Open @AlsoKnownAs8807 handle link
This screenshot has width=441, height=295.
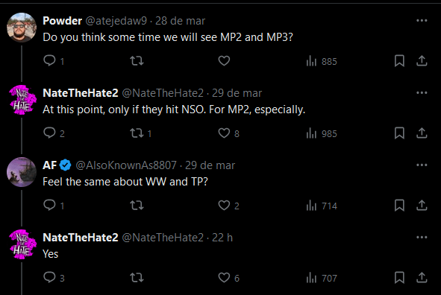coord(126,165)
